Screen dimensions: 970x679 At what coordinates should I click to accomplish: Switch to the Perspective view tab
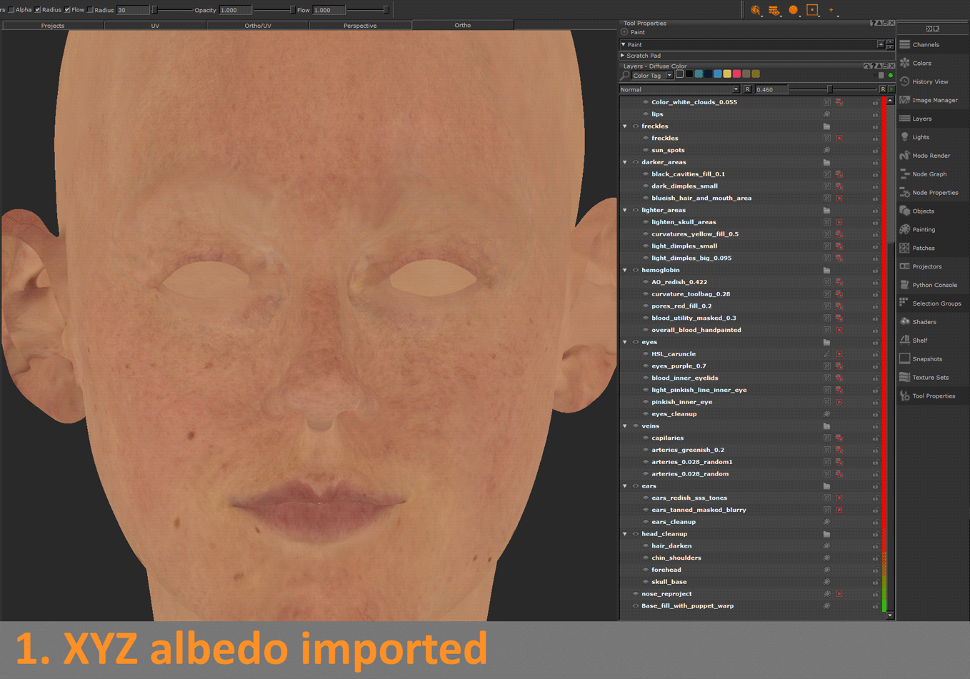tap(360, 26)
